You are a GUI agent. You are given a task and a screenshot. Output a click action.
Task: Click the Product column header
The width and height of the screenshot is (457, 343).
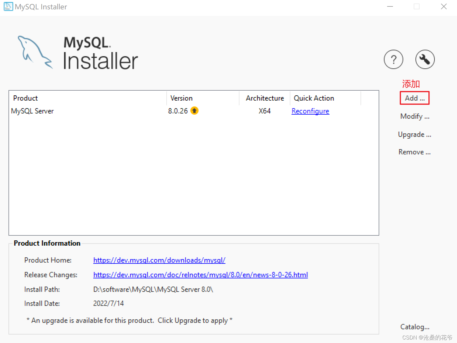[88, 98]
